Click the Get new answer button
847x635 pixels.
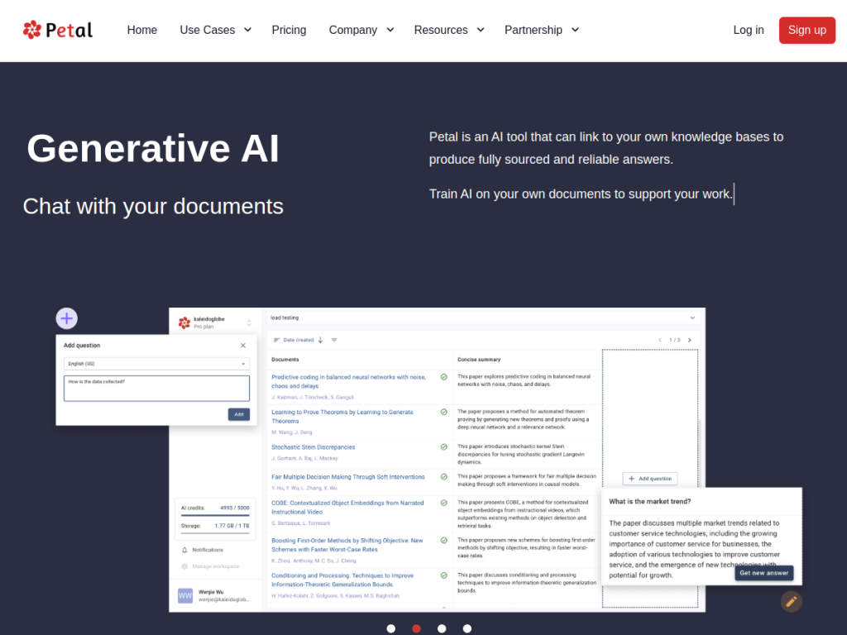[763, 573]
